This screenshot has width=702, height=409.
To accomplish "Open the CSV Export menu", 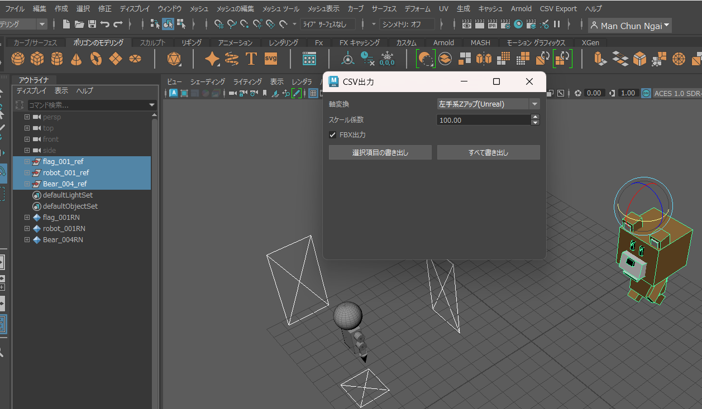I will pos(558,9).
